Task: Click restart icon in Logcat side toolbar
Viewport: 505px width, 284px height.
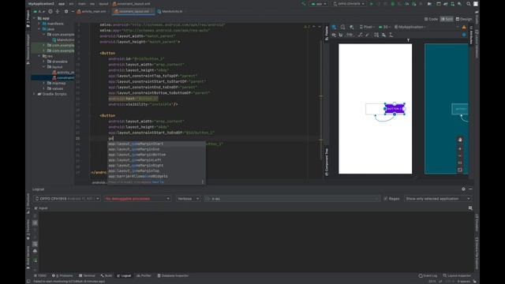Action: (35, 260)
